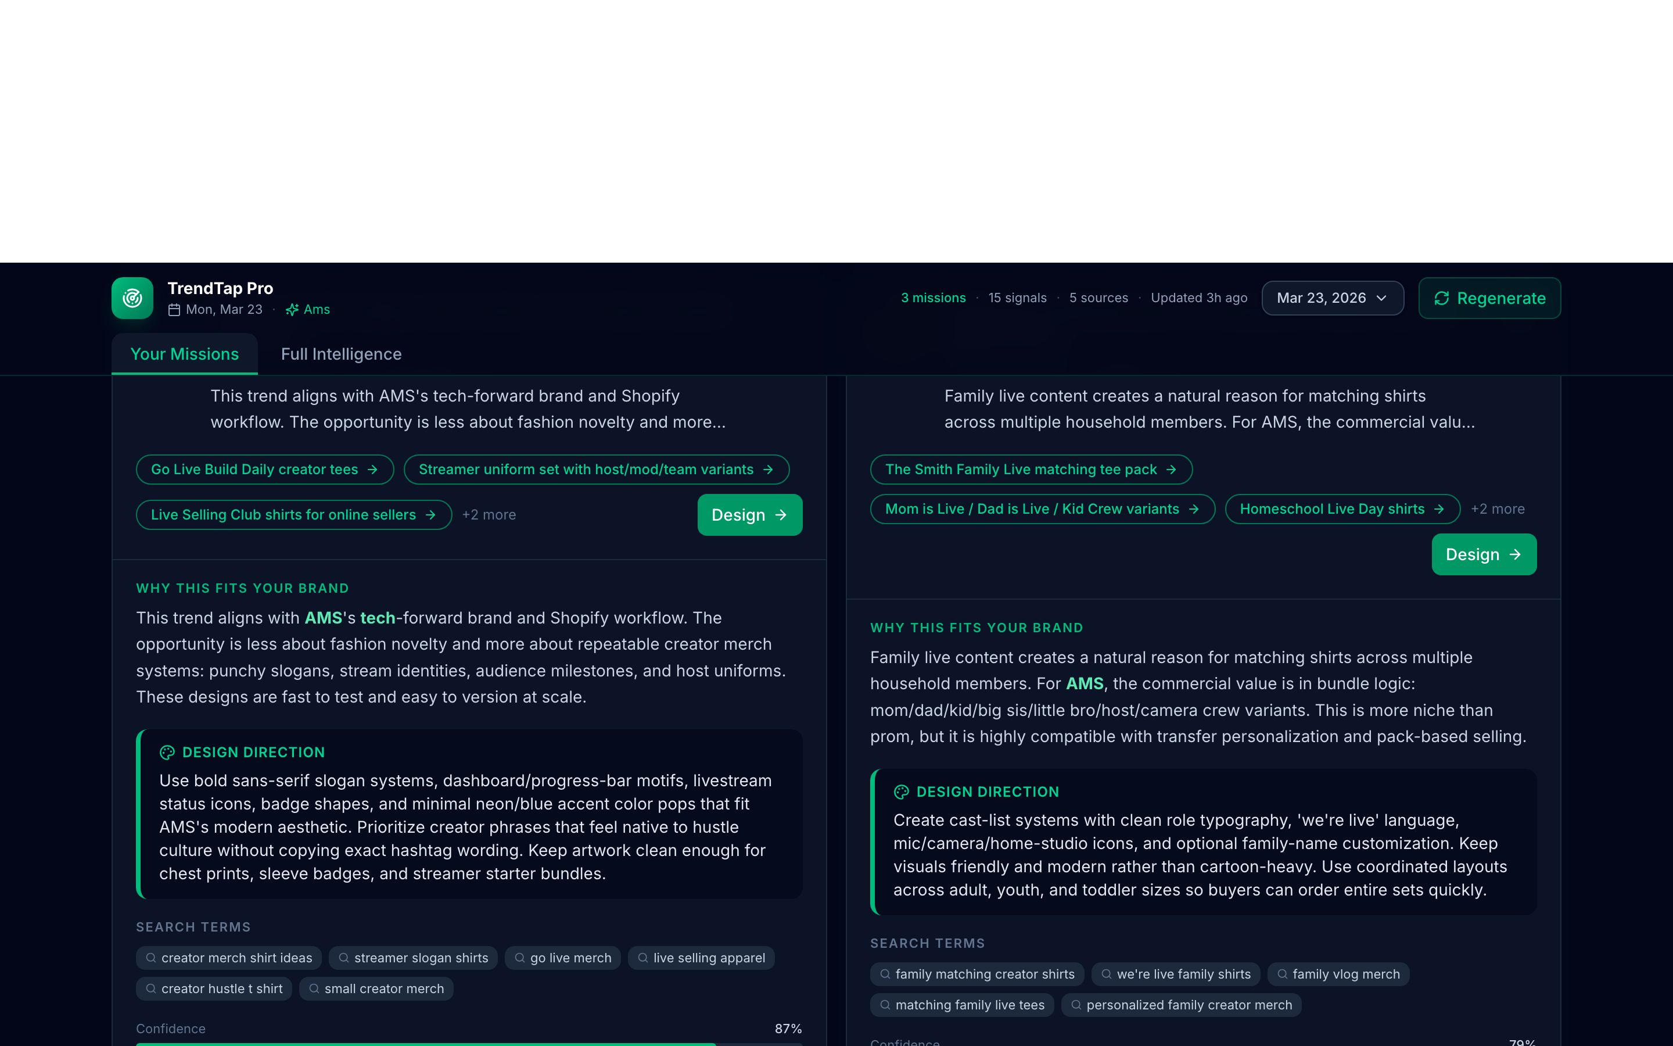Click the search icon on the family vlog merch chip

pos(1283,974)
